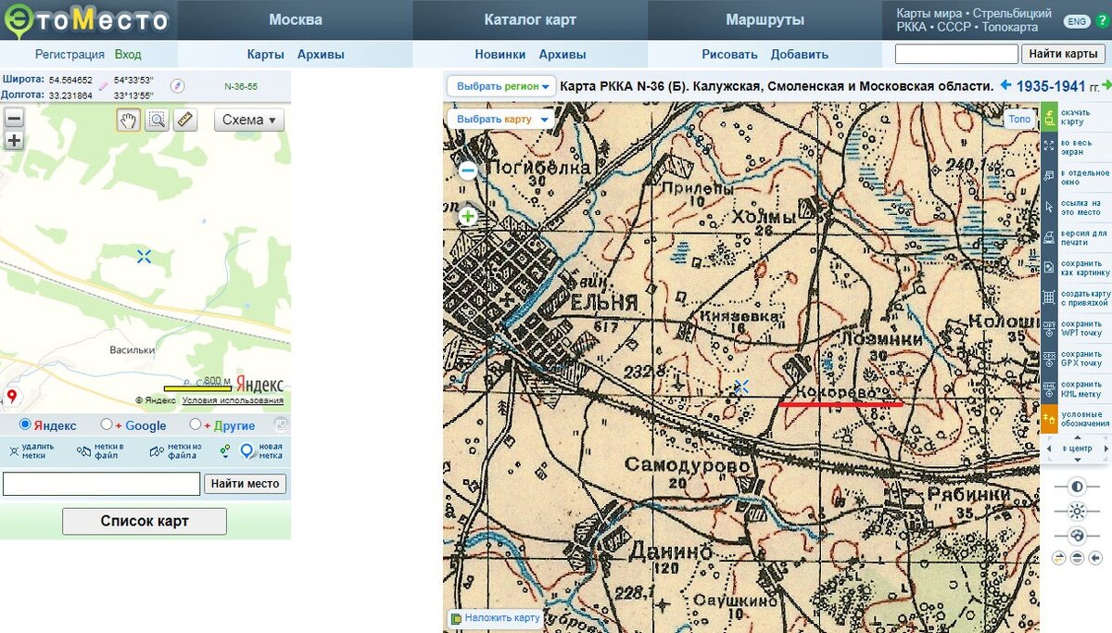Click the map search input field
Viewport: 1112px width, 633px height.
[957, 54]
